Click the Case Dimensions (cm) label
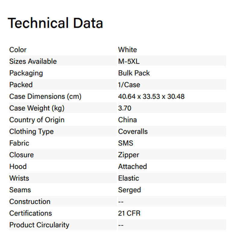 click(x=45, y=96)
